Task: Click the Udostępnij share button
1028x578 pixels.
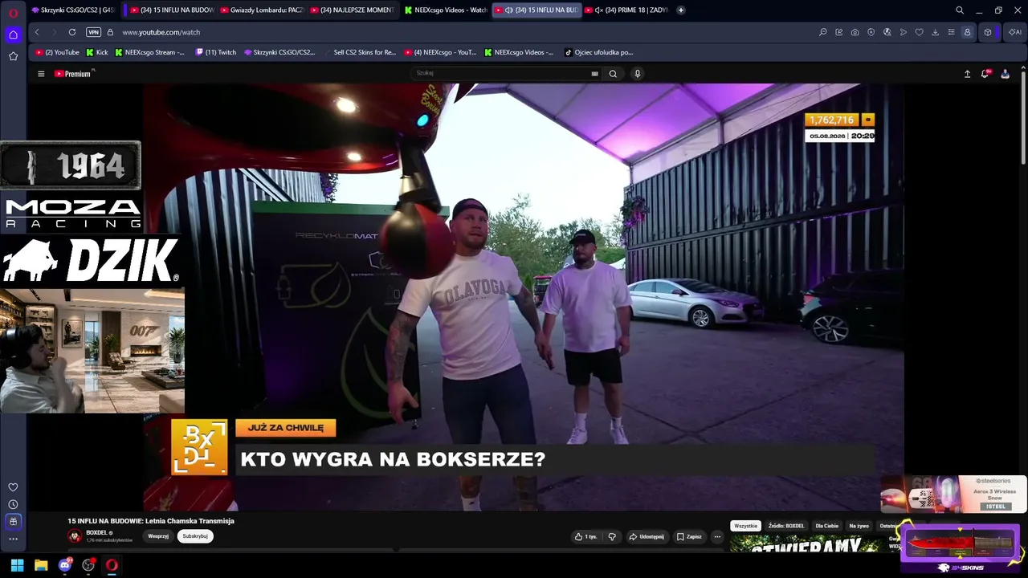Action: 647,536
